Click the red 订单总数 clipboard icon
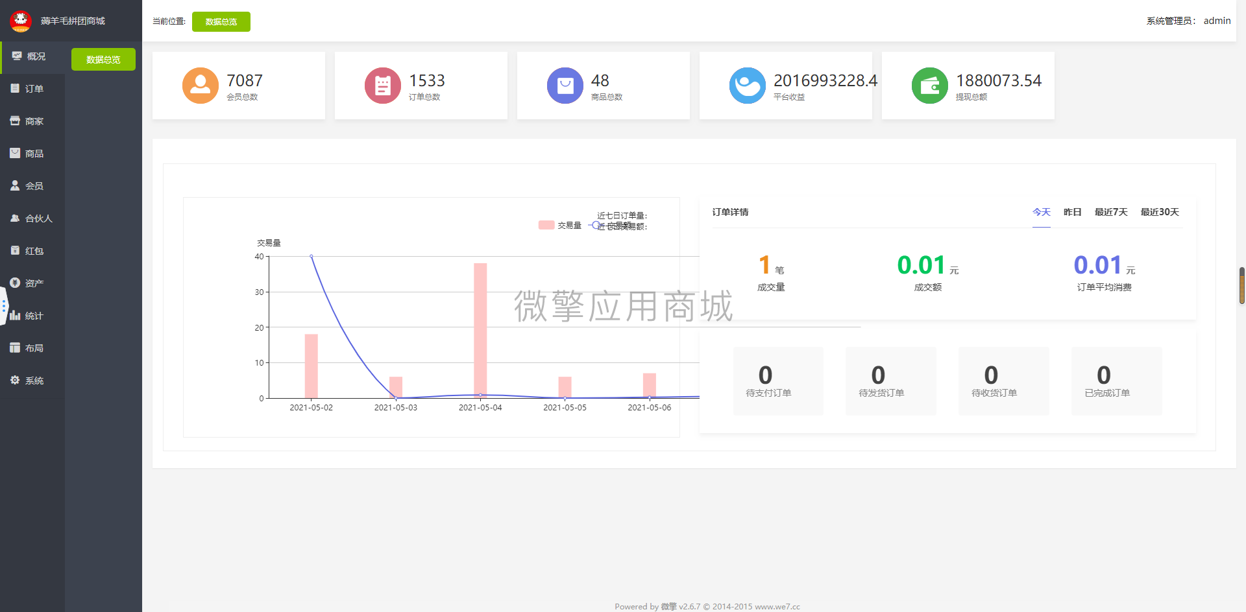Viewport: 1246px width, 612px height. [383, 86]
